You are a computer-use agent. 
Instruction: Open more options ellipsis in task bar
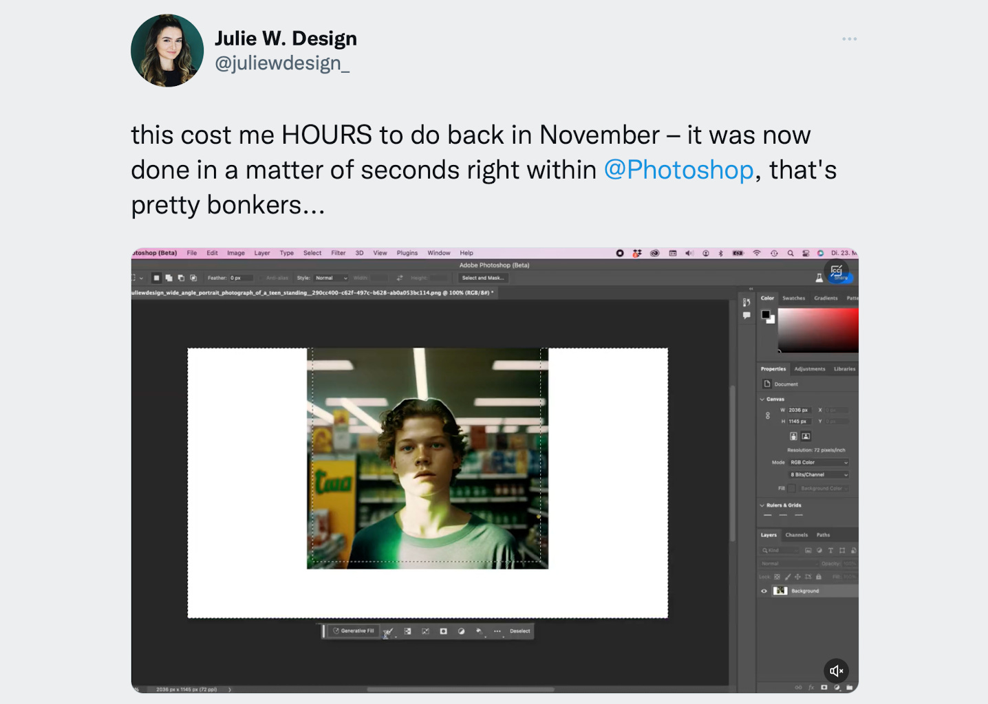pyautogui.click(x=497, y=631)
